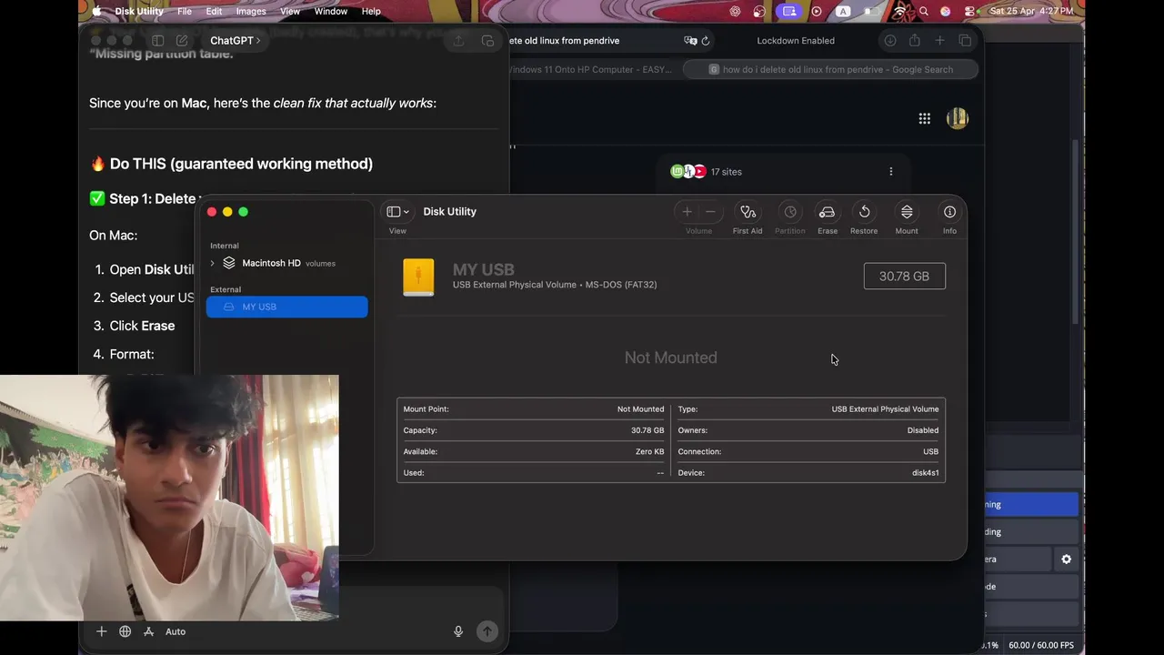Click the Partition toolbar icon
Viewport: 1164px width, 655px height.
tap(790, 212)
